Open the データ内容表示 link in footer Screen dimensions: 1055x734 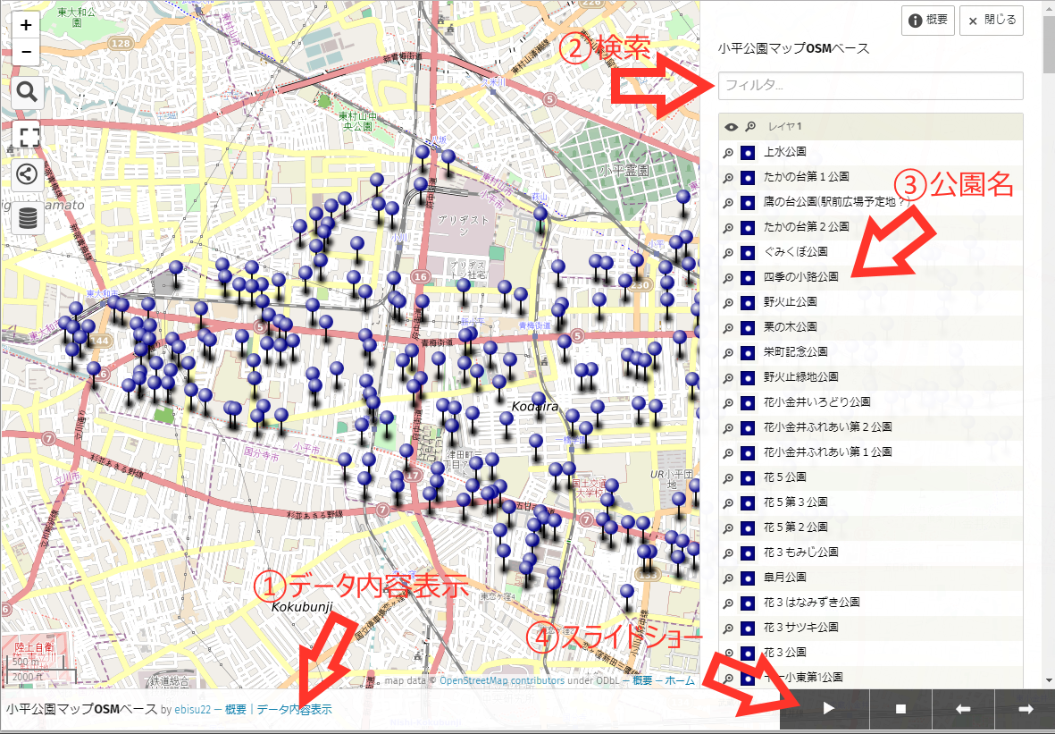(x=294, y=710)
